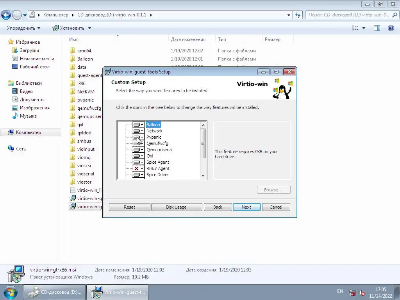Click refresh icon beside the address bar

click(x=297, y=15)
